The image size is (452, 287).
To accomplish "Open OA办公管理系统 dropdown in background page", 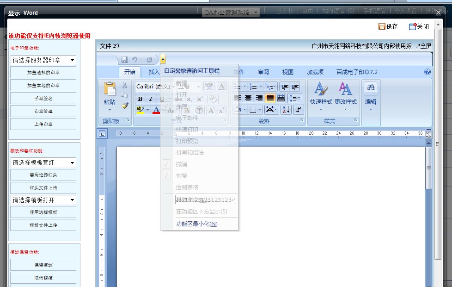I will [231, 12].
